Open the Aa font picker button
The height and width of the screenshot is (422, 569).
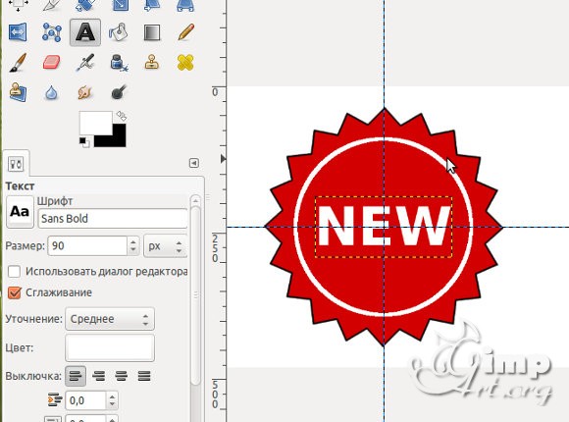point(20,212)
